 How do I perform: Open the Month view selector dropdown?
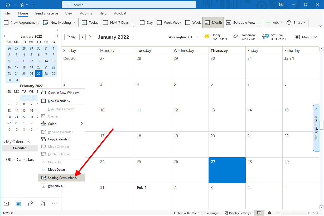click(x=306, y=37)
